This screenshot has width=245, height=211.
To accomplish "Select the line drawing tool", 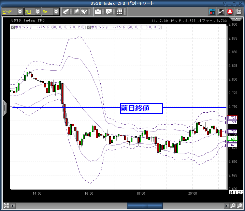I will pyautogui.click(x=66, y=11).
